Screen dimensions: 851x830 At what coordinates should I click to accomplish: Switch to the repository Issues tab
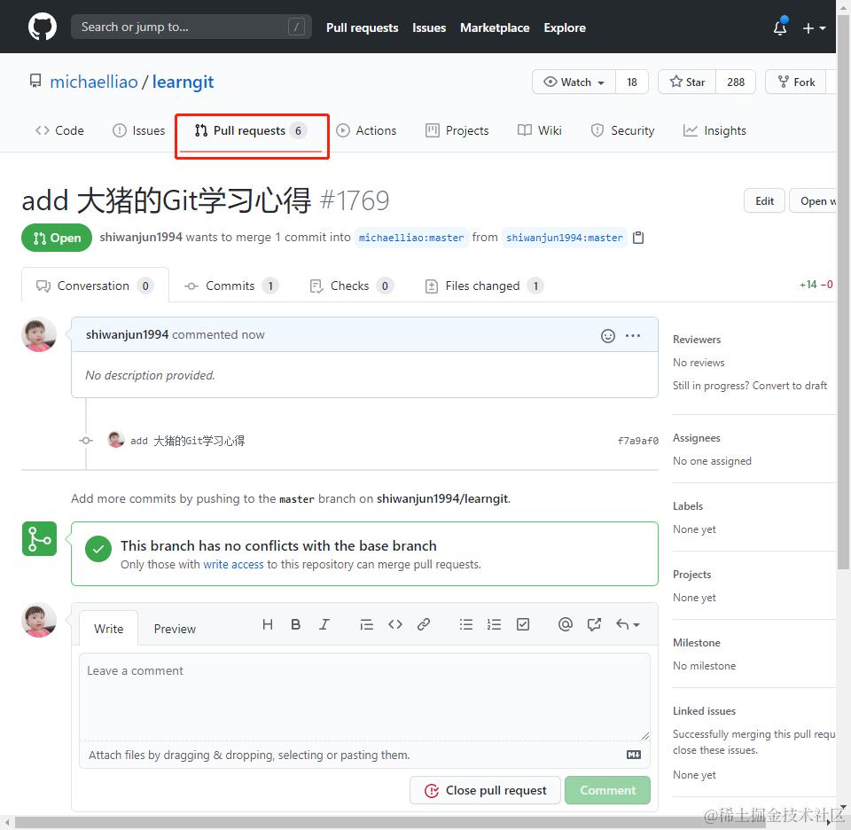tap(139, 130)
